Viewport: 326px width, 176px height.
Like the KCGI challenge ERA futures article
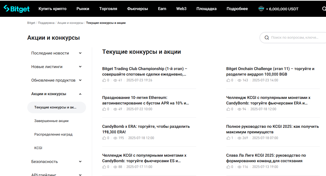coord(228,109)
